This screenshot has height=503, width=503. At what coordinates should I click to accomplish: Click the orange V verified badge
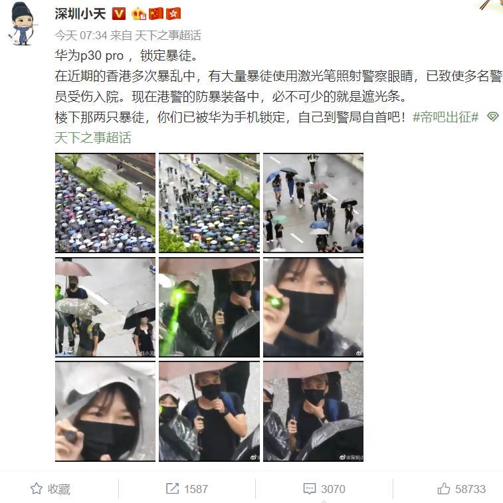click(119, 14)
